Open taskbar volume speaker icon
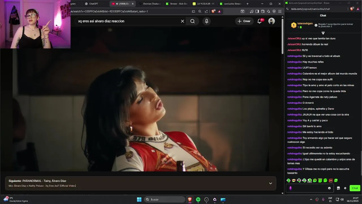This screenshot has height=204, width=362. pos(342,199)
